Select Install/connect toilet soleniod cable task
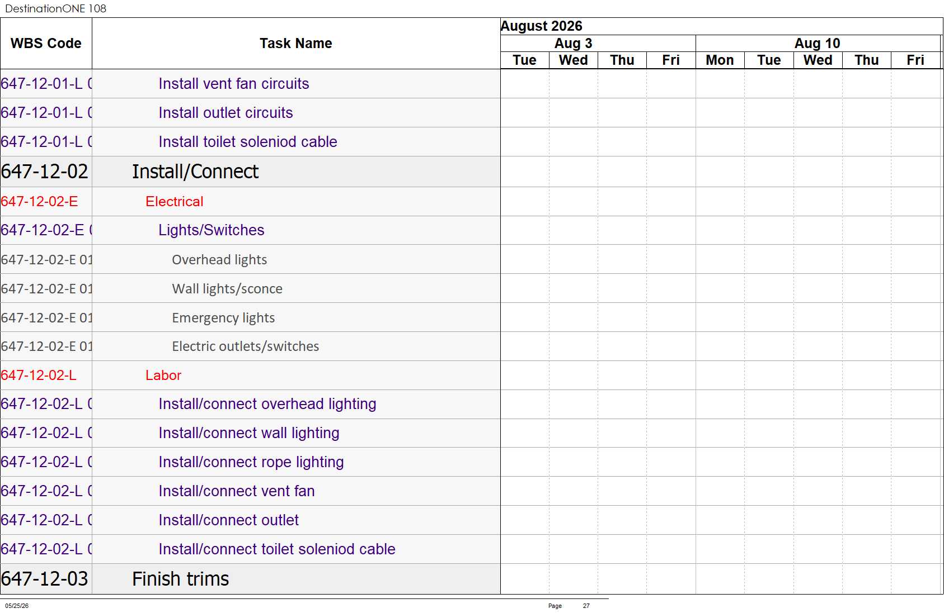Image resolution: width=944 pixels, height=613 pixels. tap(276, 549)
